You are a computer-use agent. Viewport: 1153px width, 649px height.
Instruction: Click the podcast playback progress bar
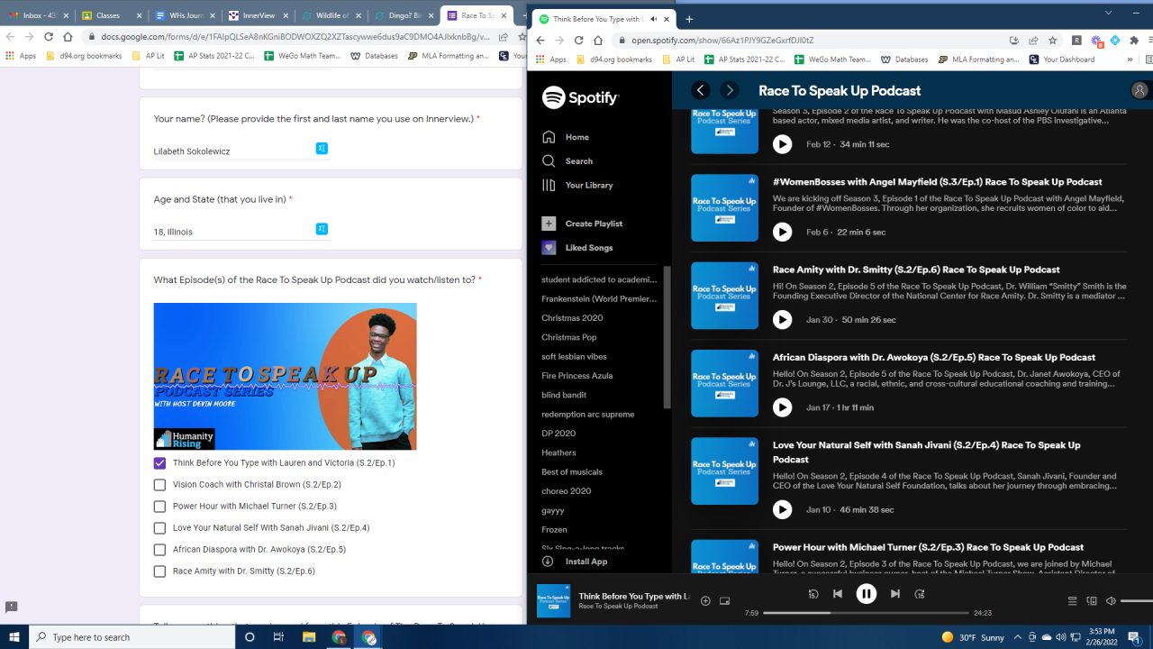pos(865,613)
